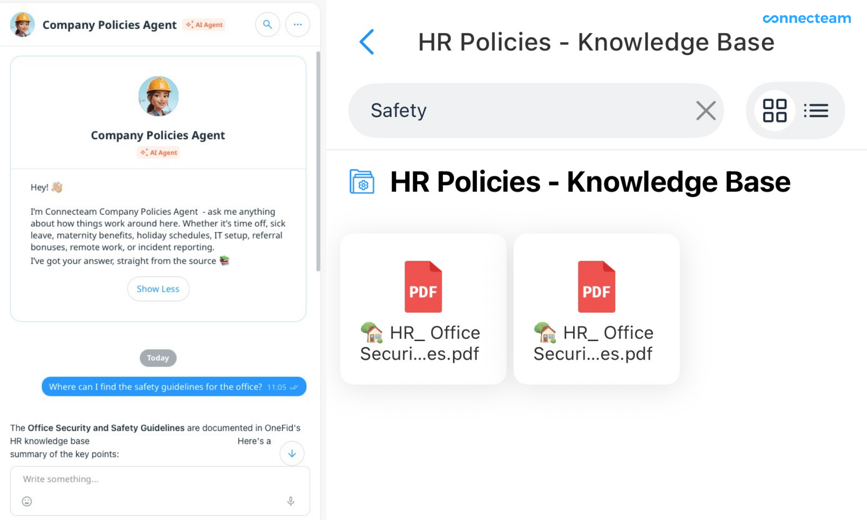Click the bold HR Policies - Knowledge Base heading
The width and height of the screenshot is (867, 520).
click(x=590, y=182)
